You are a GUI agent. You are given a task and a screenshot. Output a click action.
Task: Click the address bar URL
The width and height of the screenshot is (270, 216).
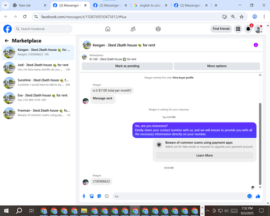pyautogui.click(x=84, y=17)
